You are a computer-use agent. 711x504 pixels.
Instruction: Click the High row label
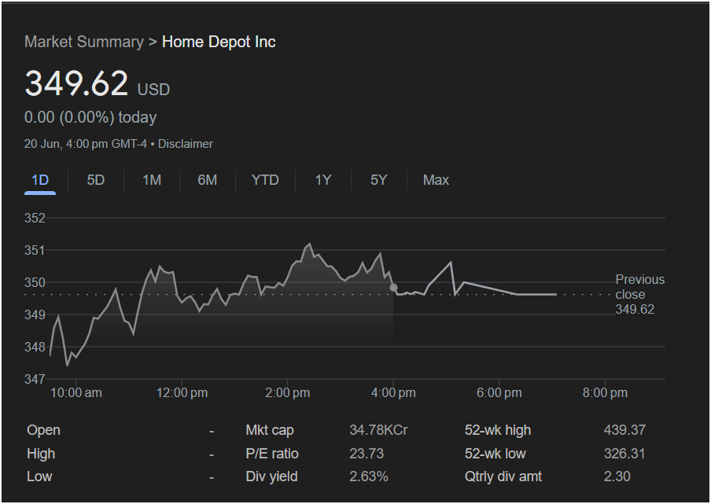point(41,454)
